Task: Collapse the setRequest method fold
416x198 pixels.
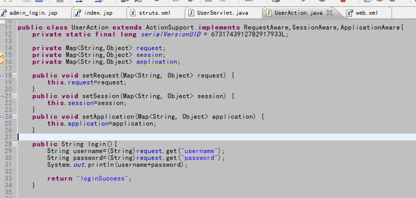Action: click(15, 76)
